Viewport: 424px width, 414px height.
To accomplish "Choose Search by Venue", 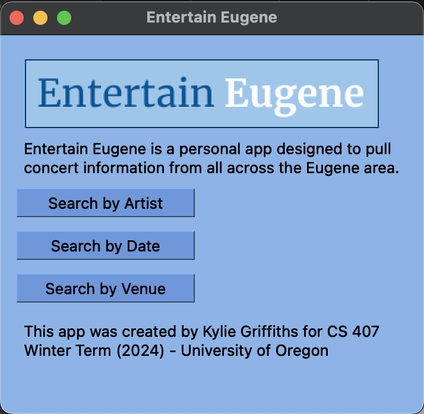I will tap(106, 288).
